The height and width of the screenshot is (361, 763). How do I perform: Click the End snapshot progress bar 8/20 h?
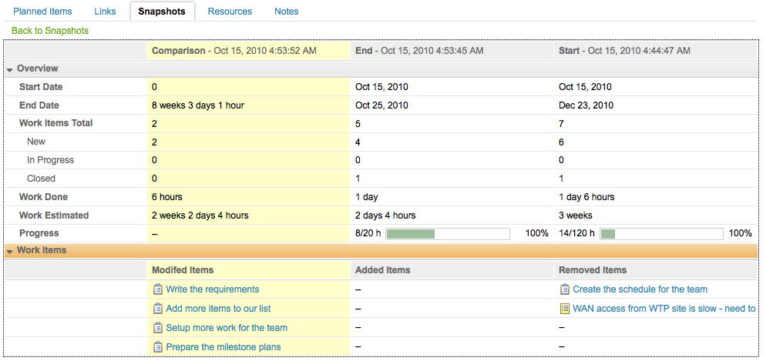click(448, 234)
